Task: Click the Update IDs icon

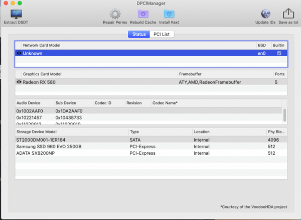Action: tap(266, 14)
